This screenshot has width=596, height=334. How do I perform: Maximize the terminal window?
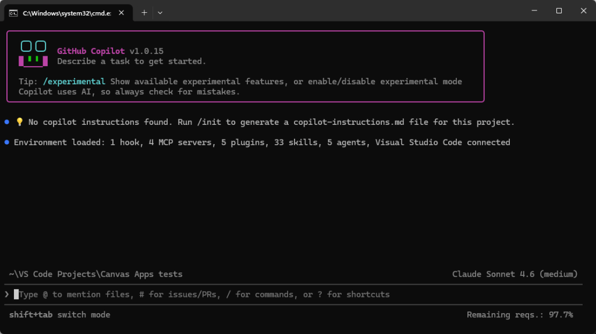(x=559, y=10)
